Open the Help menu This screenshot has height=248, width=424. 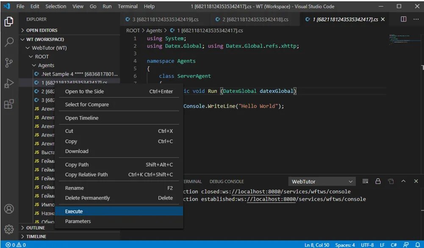[149, 6]
